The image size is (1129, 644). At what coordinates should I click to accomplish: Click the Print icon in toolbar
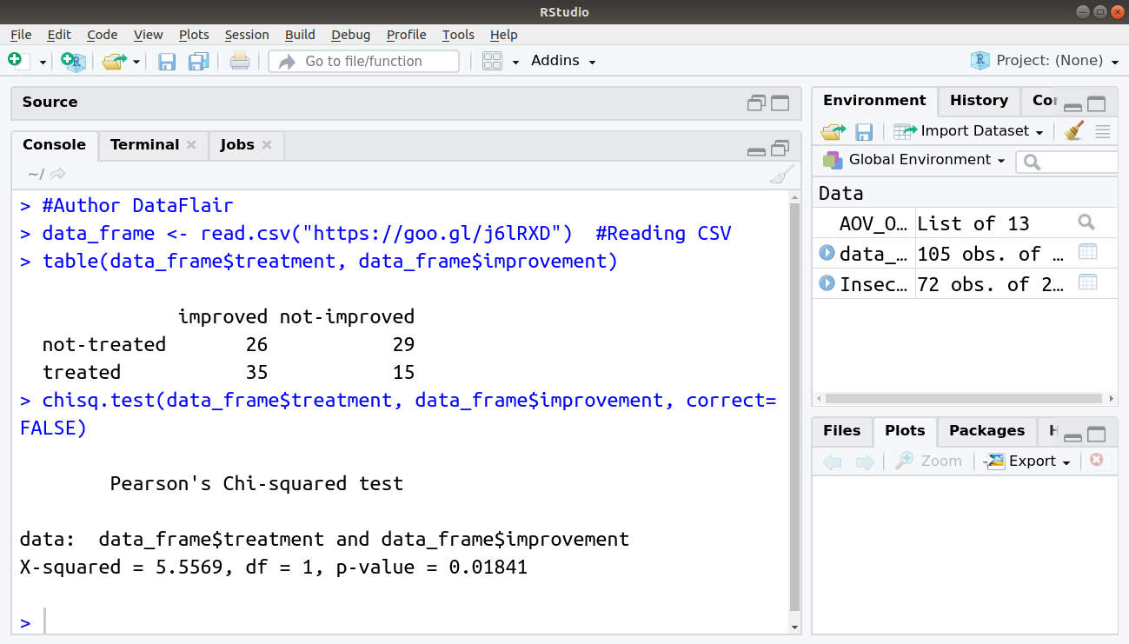pos(240,61)
